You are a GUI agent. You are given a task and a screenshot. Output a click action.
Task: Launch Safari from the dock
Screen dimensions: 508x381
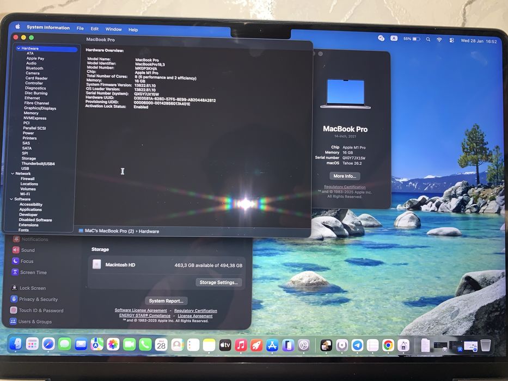[48, 344]
